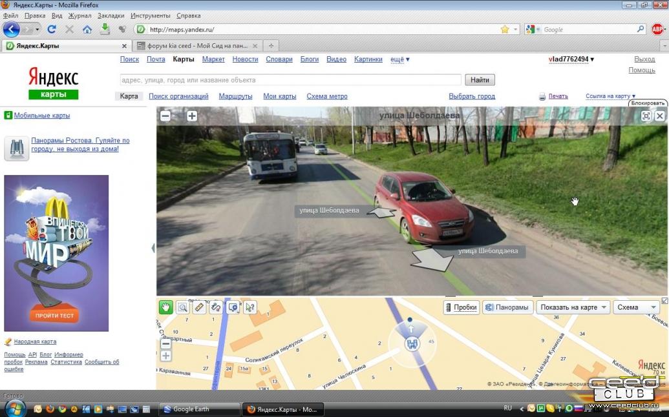Select the 'what is here' info pointer tool
Viewport: 669px width, 417px height.
(250, 307)
